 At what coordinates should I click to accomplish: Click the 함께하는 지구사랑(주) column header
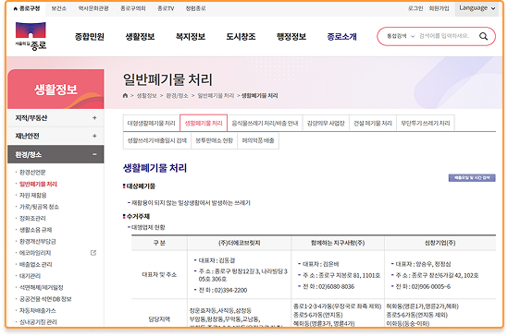(338, 243)
